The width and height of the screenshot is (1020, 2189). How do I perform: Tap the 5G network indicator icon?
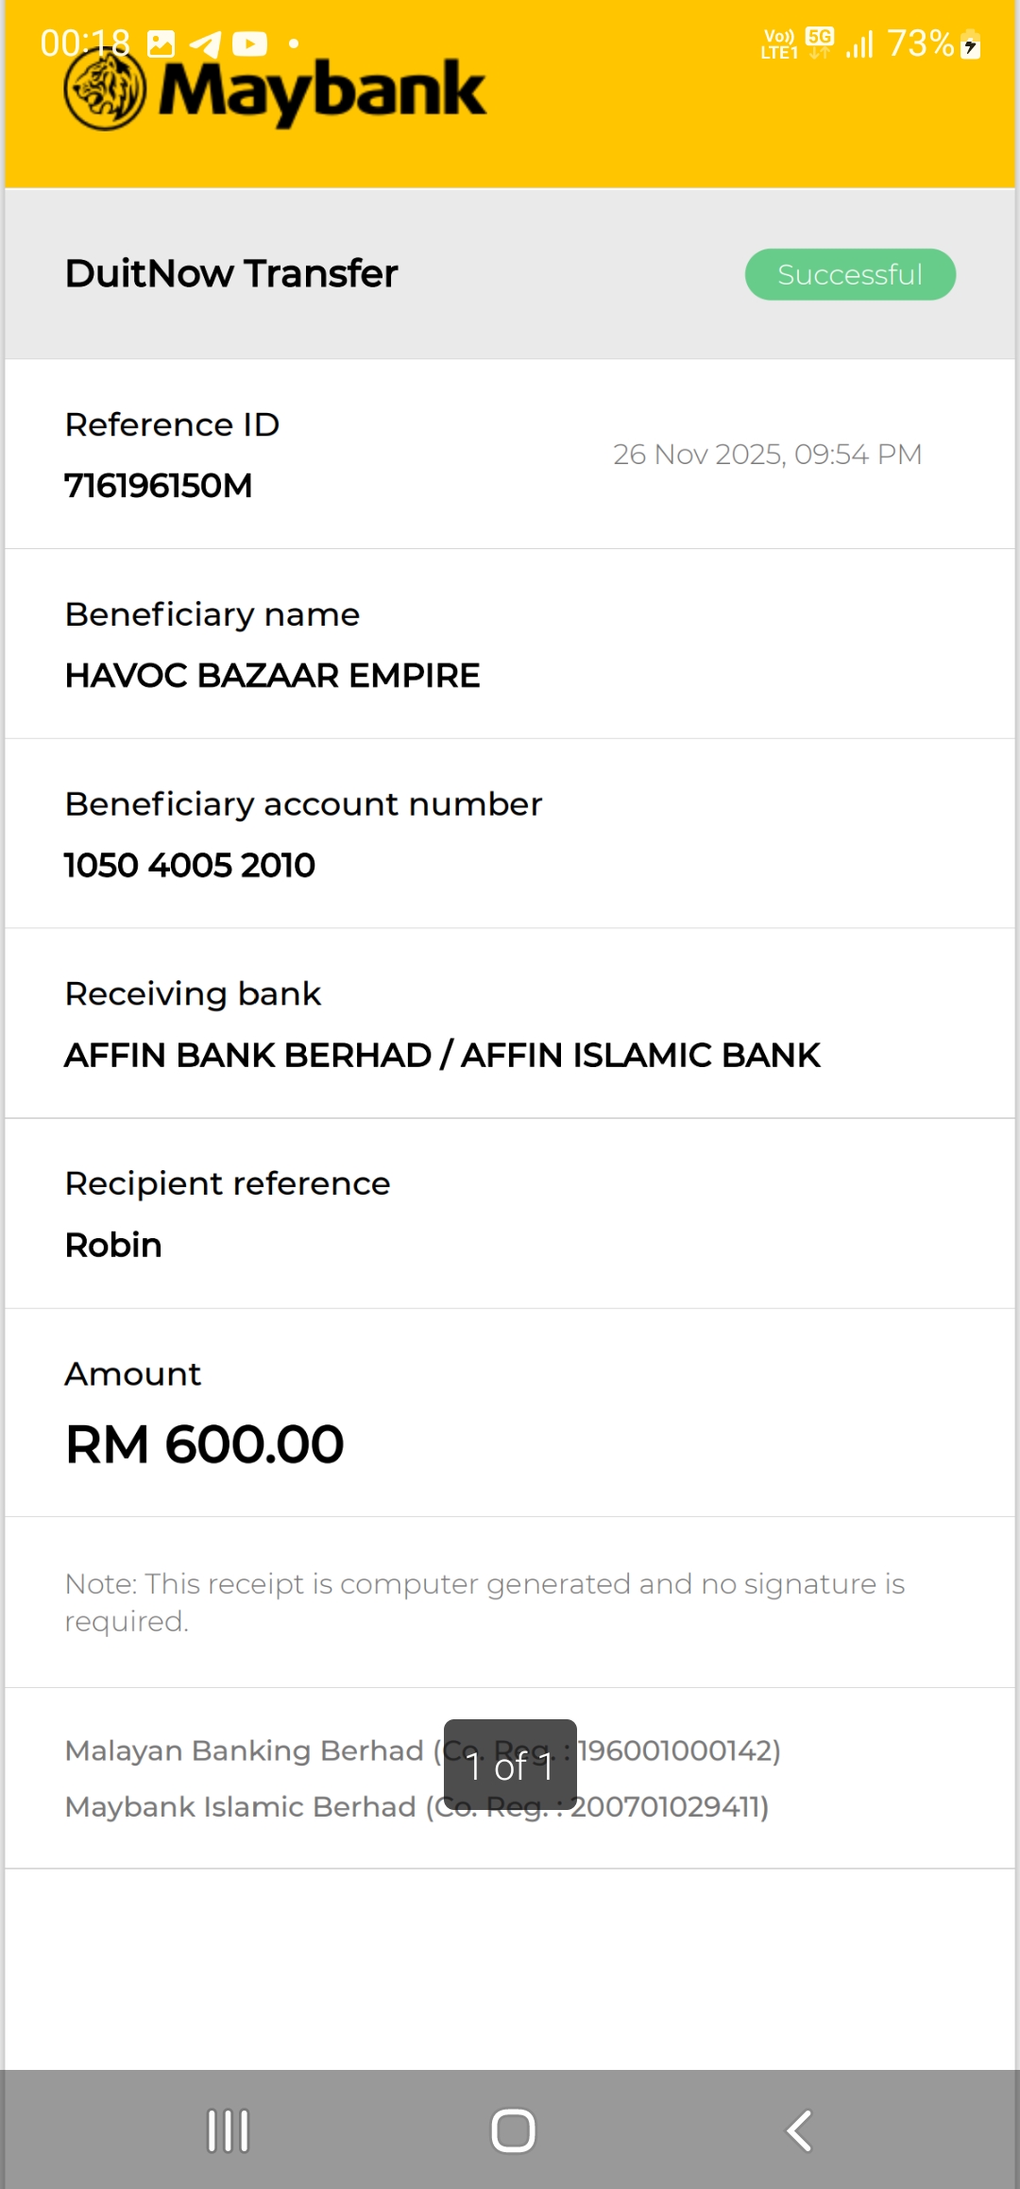click(820, 42)
